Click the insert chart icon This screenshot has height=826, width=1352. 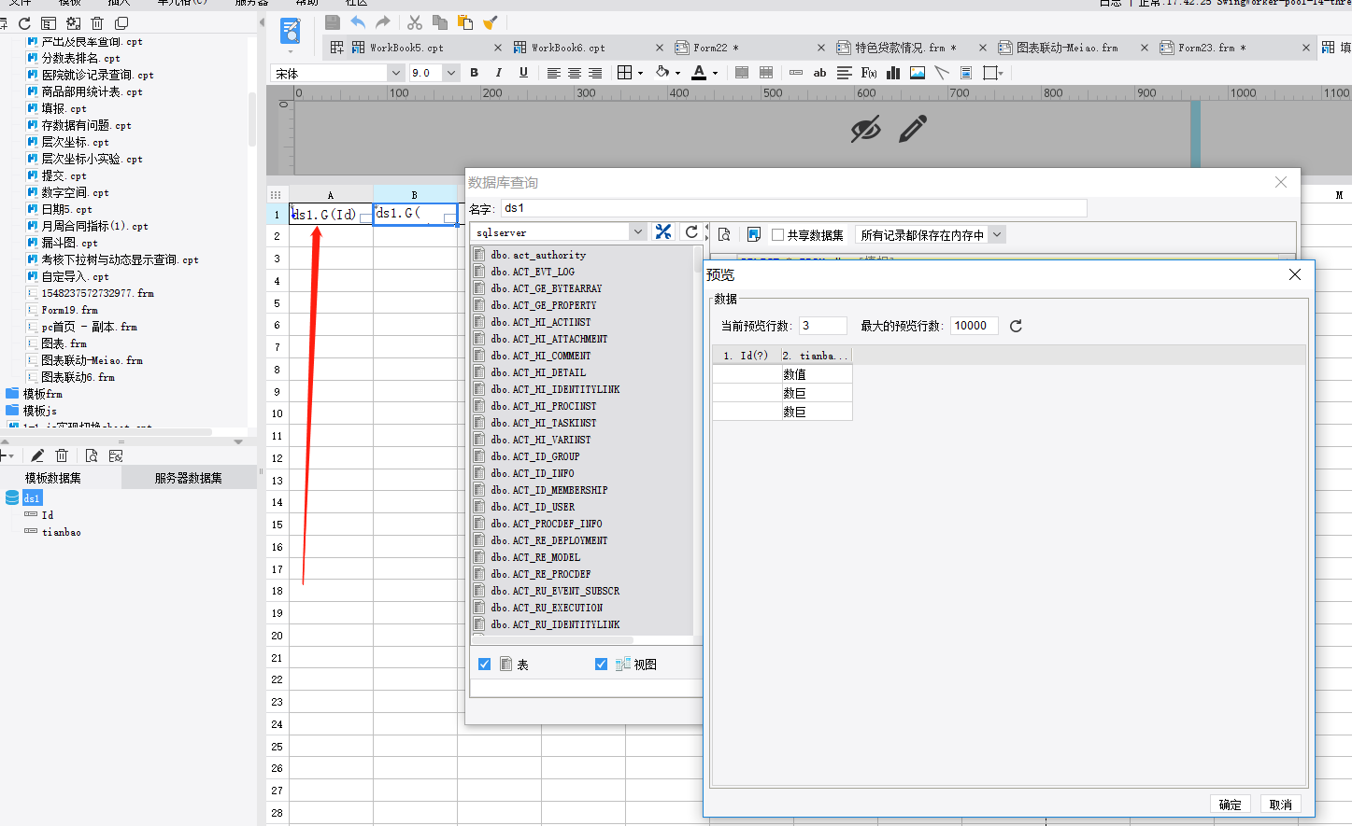click(x=893, y=73)
